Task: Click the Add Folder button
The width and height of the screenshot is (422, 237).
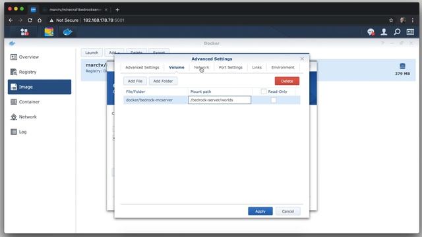Action: point(163,81)
